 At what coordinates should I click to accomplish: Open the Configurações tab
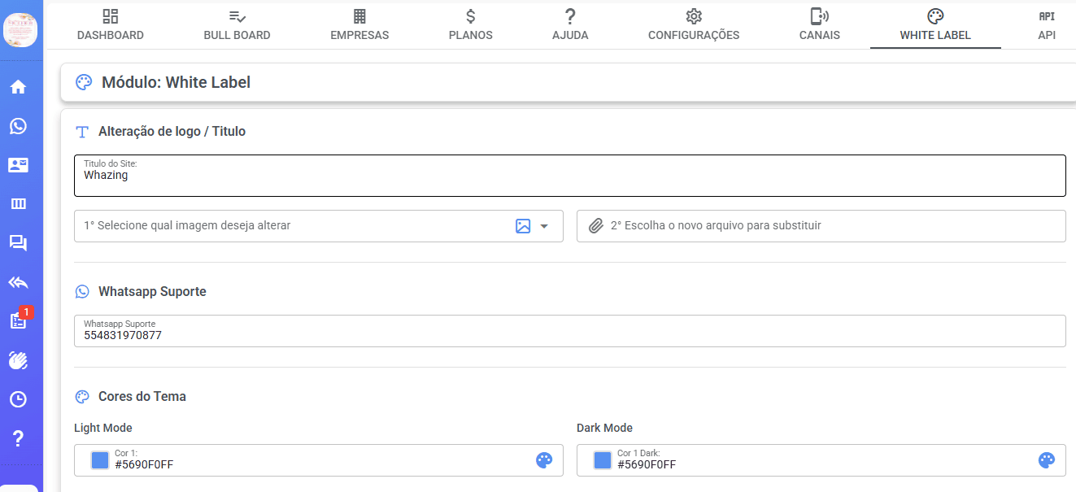coord(693,25)
